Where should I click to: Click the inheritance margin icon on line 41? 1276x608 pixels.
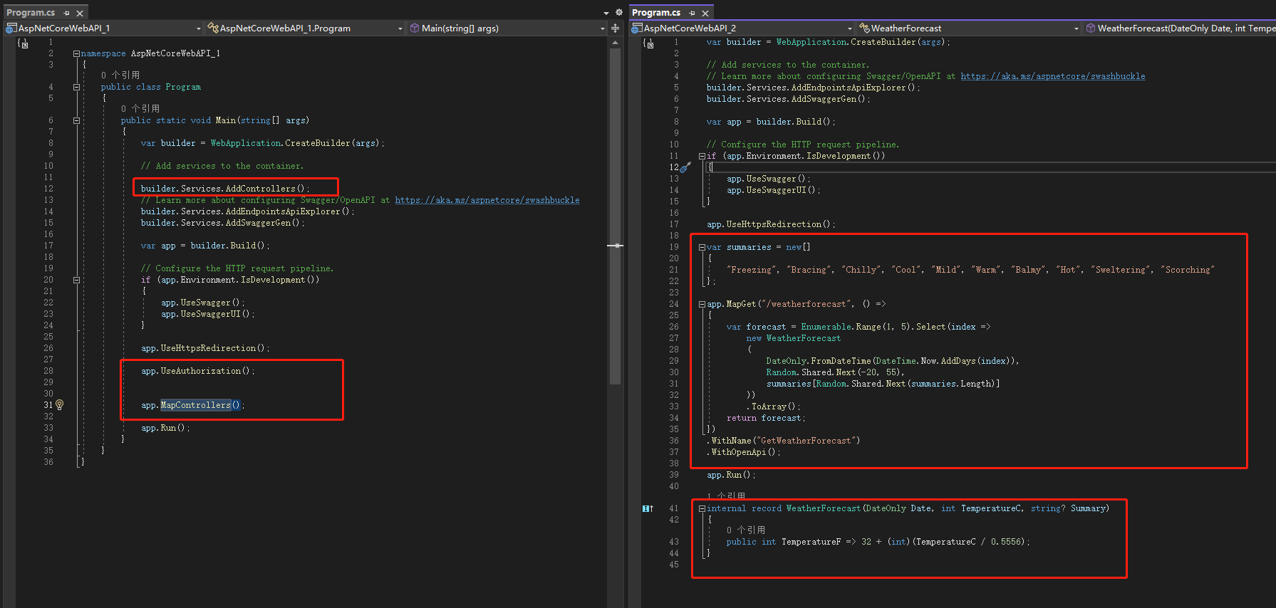[x=648, y=508]
